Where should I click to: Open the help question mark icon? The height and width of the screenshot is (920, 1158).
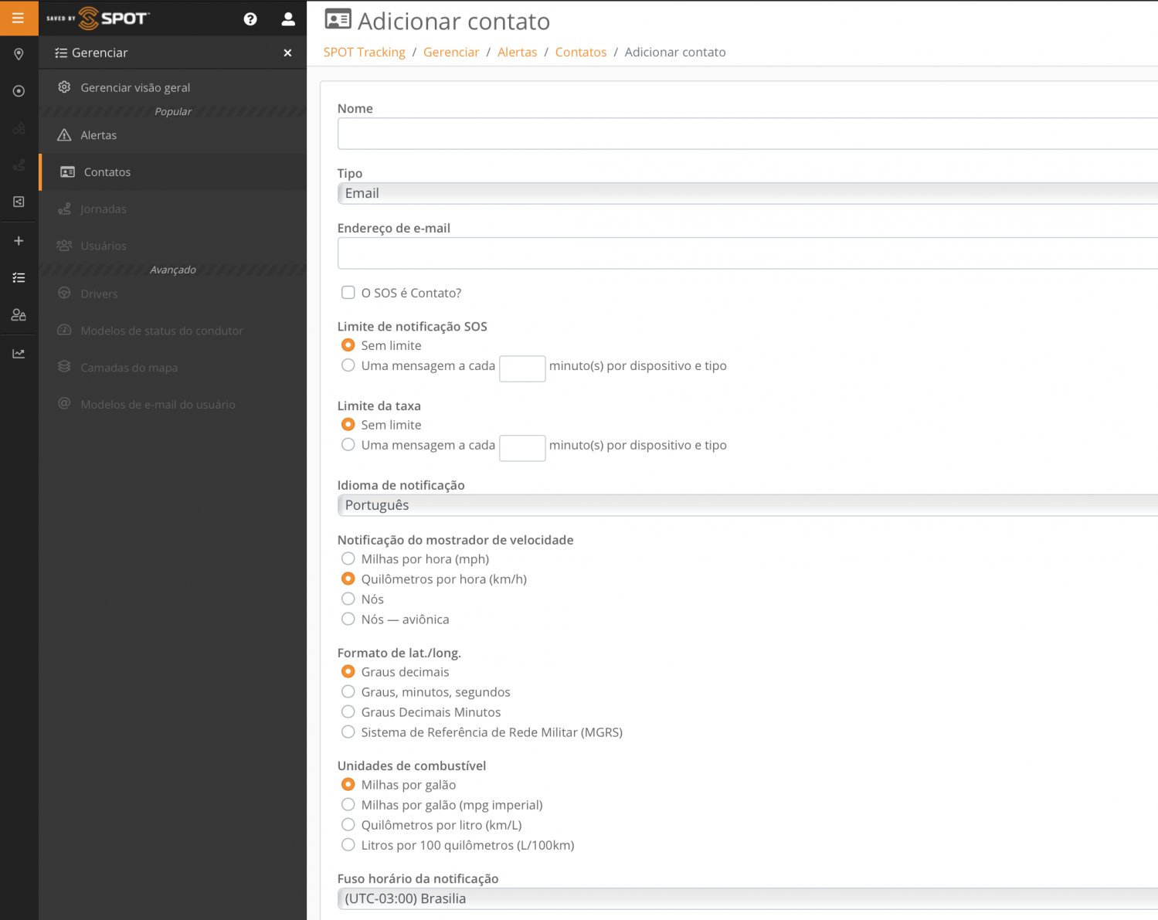pyautogui.click(x=250, y=19)
